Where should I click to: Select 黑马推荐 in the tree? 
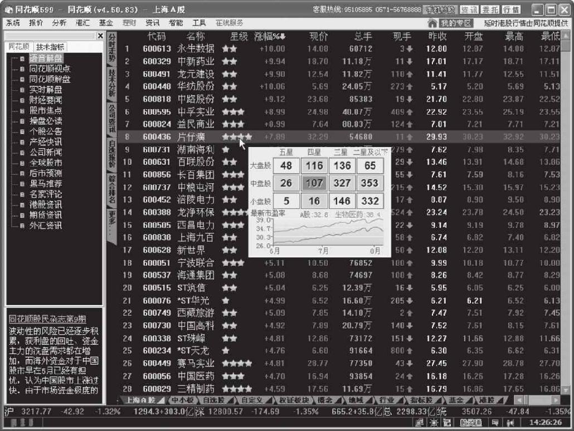coord(46,184)
